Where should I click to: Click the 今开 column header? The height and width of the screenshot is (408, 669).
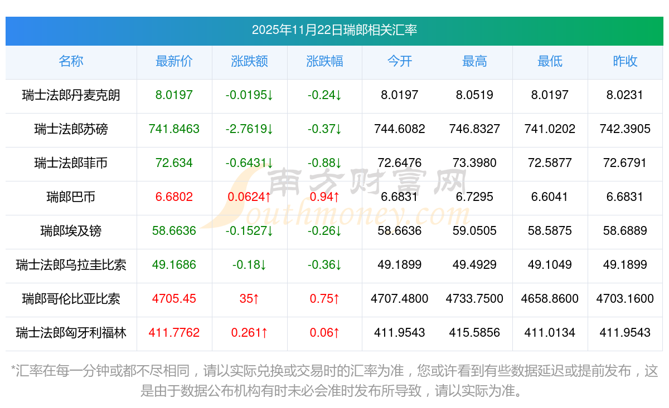[400, 61]
